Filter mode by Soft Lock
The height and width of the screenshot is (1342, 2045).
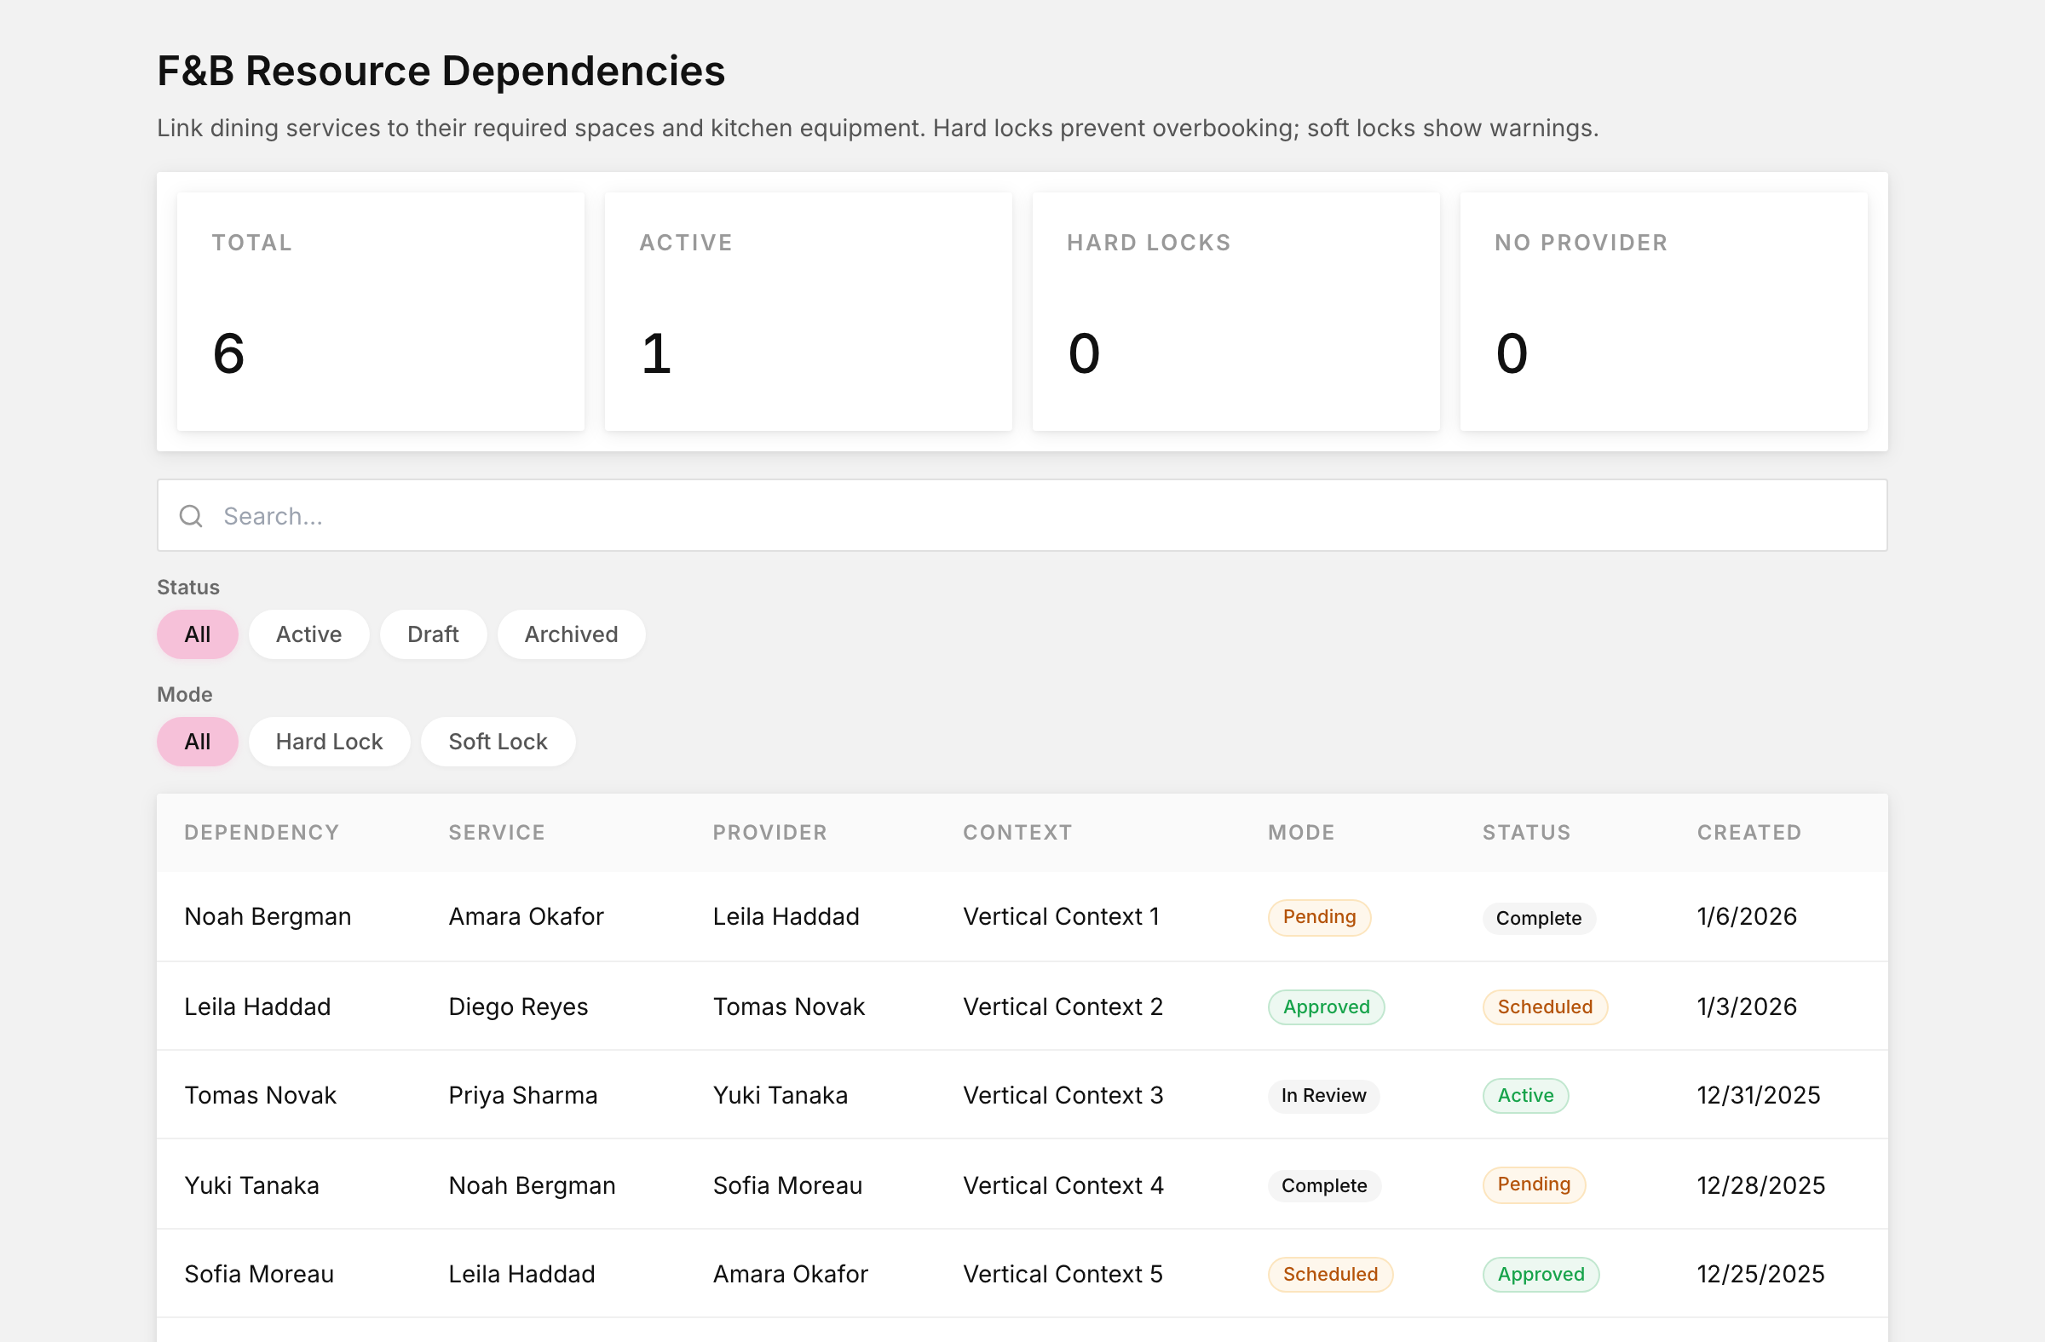click(498, 742)
